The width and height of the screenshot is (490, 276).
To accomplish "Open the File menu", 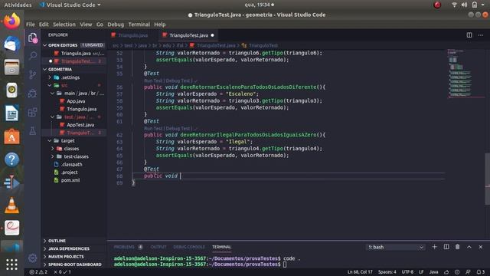I will pyautogui.click(x=31, y=25).
